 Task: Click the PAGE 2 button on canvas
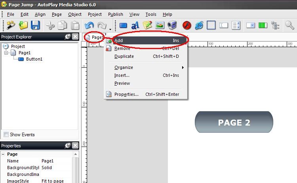click(234, 122)
